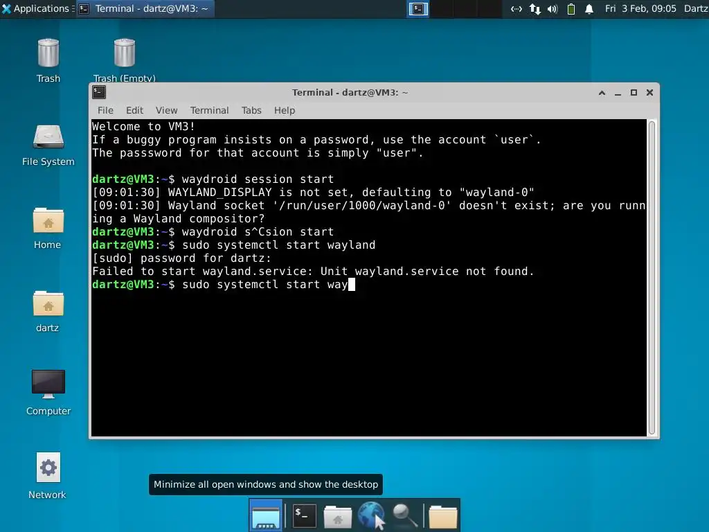Open the folder icon at the dock's end
The image size is (709, 532).
443,517
